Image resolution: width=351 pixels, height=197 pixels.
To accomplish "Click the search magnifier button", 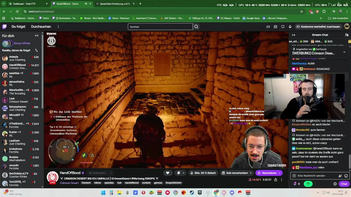I will pyautogui.click(x=196, y=27).
